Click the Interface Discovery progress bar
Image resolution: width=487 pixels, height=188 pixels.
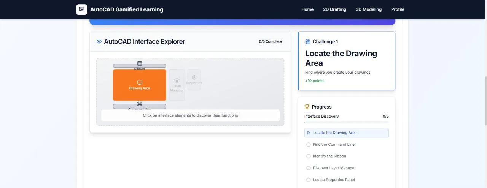(347, 122)
